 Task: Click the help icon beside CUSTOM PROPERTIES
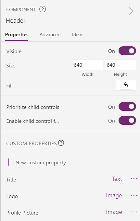[x=61, y=143]
